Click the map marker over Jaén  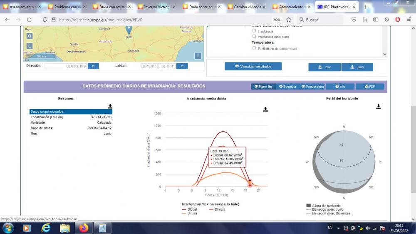coord(129,30)
